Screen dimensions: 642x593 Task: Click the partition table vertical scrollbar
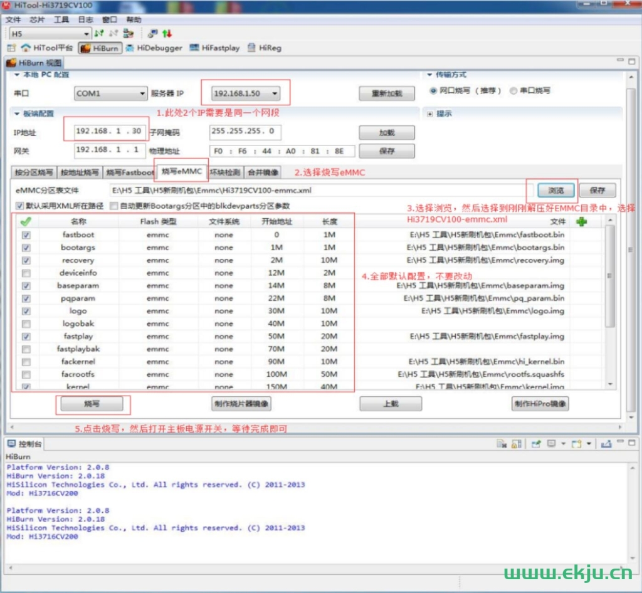click(x=610, y=303)
